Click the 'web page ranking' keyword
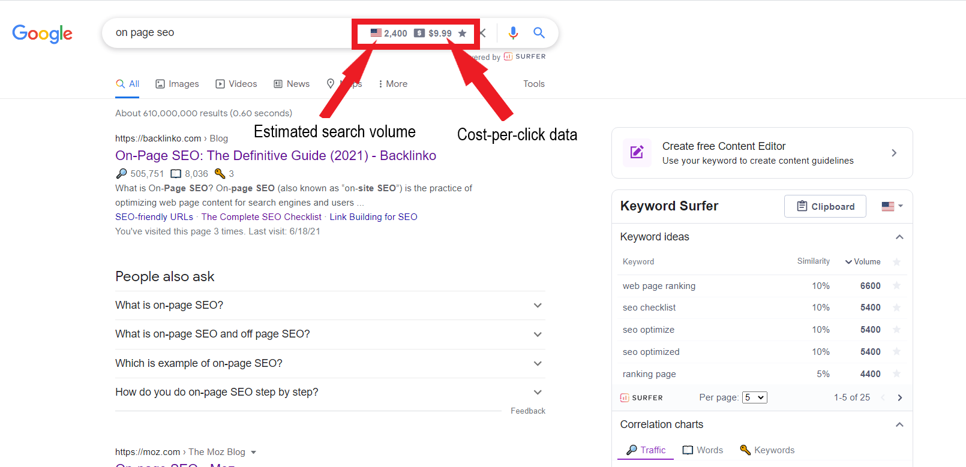Viewport: 966px width, 467px height. click(659, 286)
